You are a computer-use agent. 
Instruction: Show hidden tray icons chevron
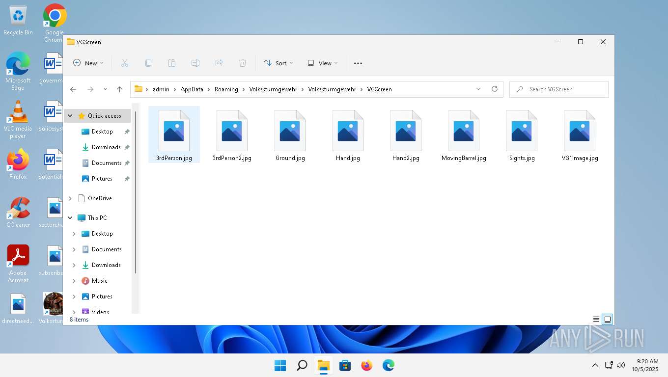595,365
